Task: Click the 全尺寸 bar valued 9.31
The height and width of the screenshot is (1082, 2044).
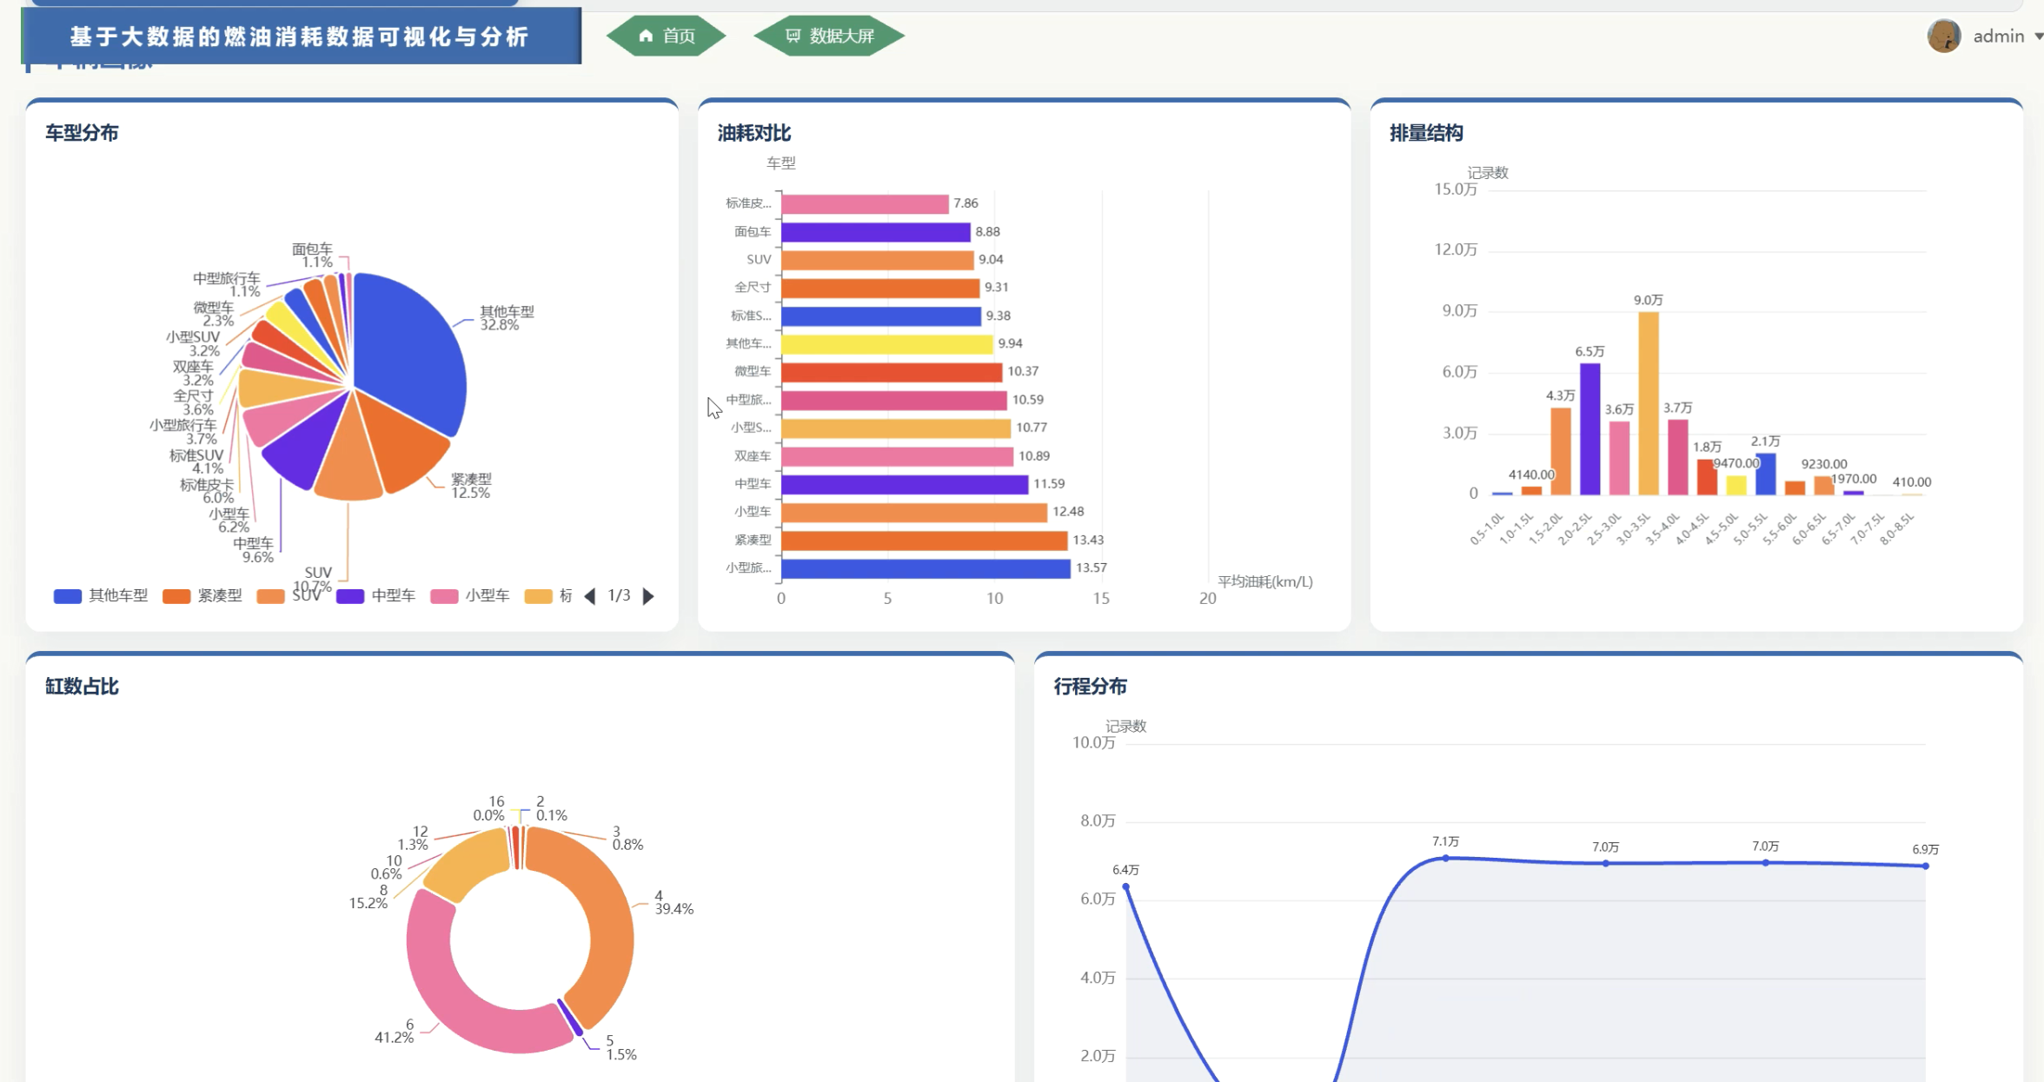Action: [880, 288]
